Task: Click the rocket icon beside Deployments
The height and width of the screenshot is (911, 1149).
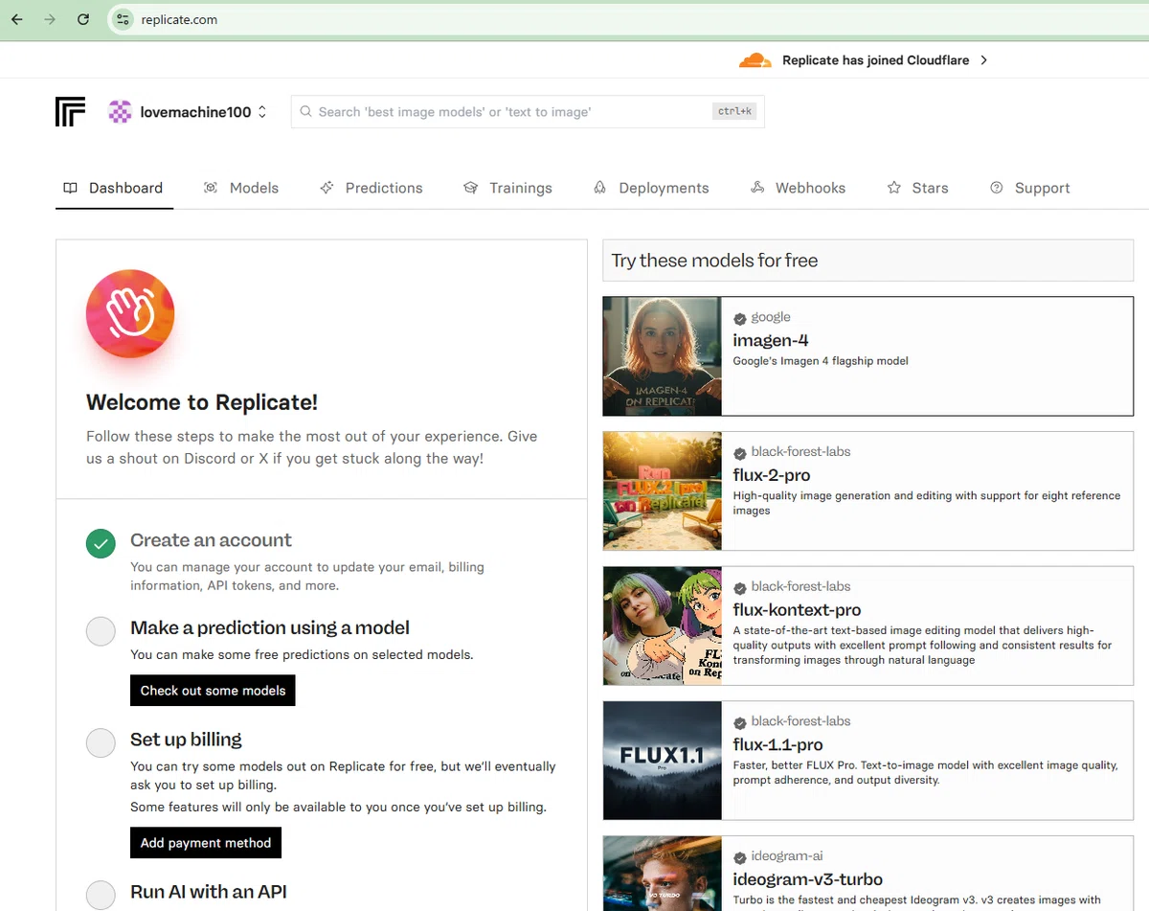Action: [x=600, y=188]
